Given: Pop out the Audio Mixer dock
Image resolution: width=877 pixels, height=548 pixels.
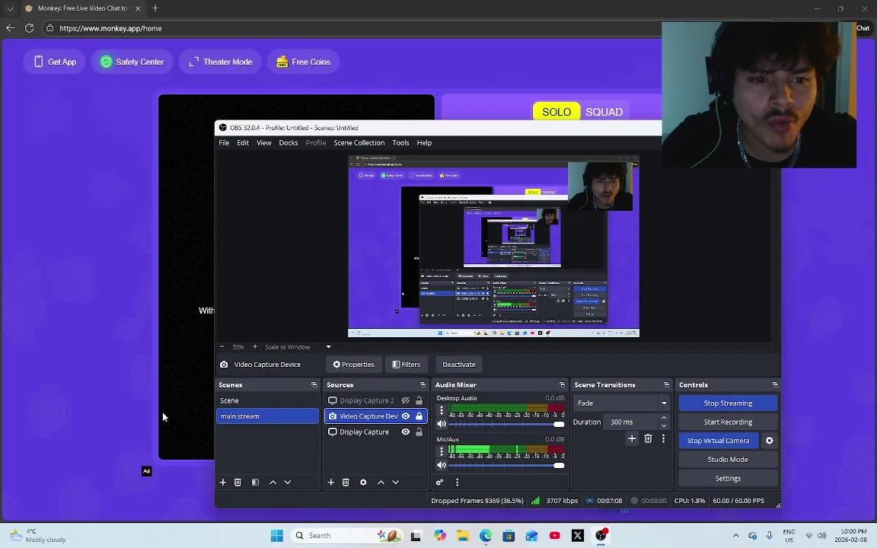Looking at the screenshot, I should (x=562, y=384).
